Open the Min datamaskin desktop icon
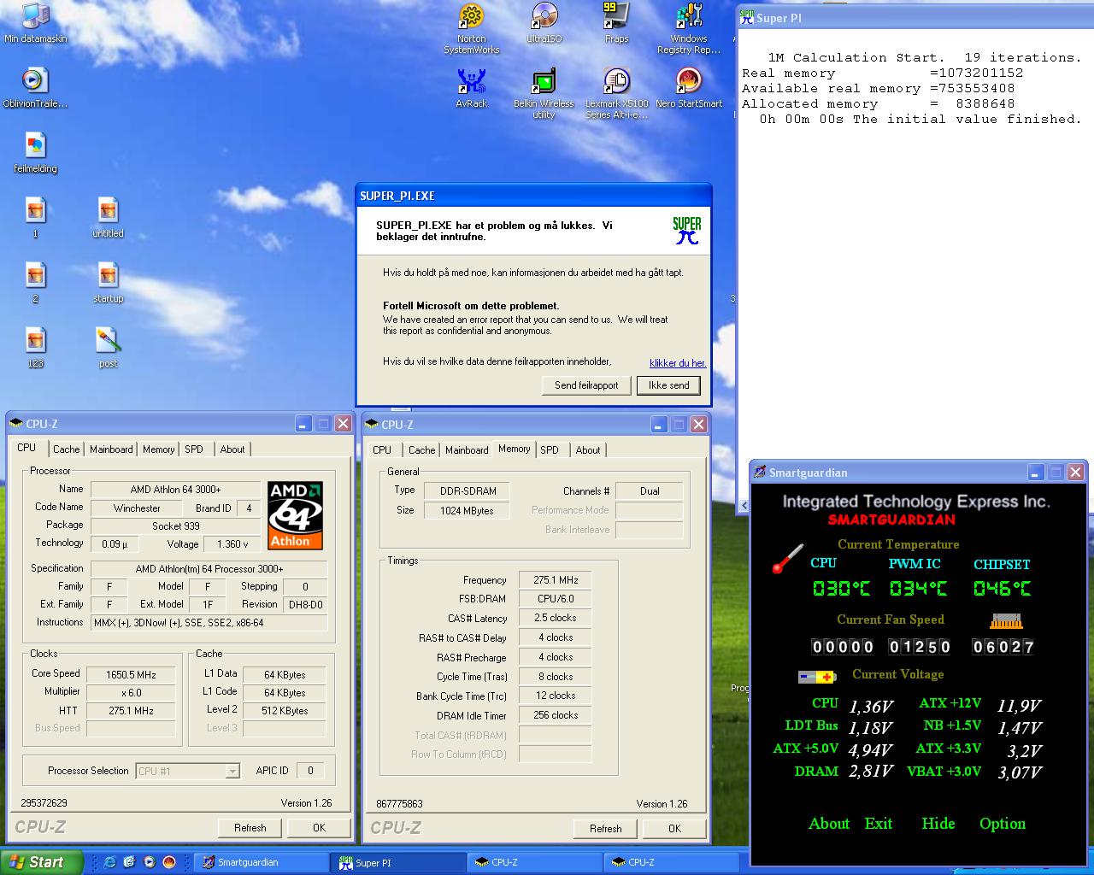 coord(35,17)
